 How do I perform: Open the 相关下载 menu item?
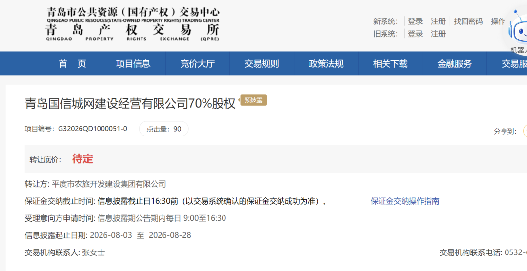pyautogui.click(x=390, y=63)
